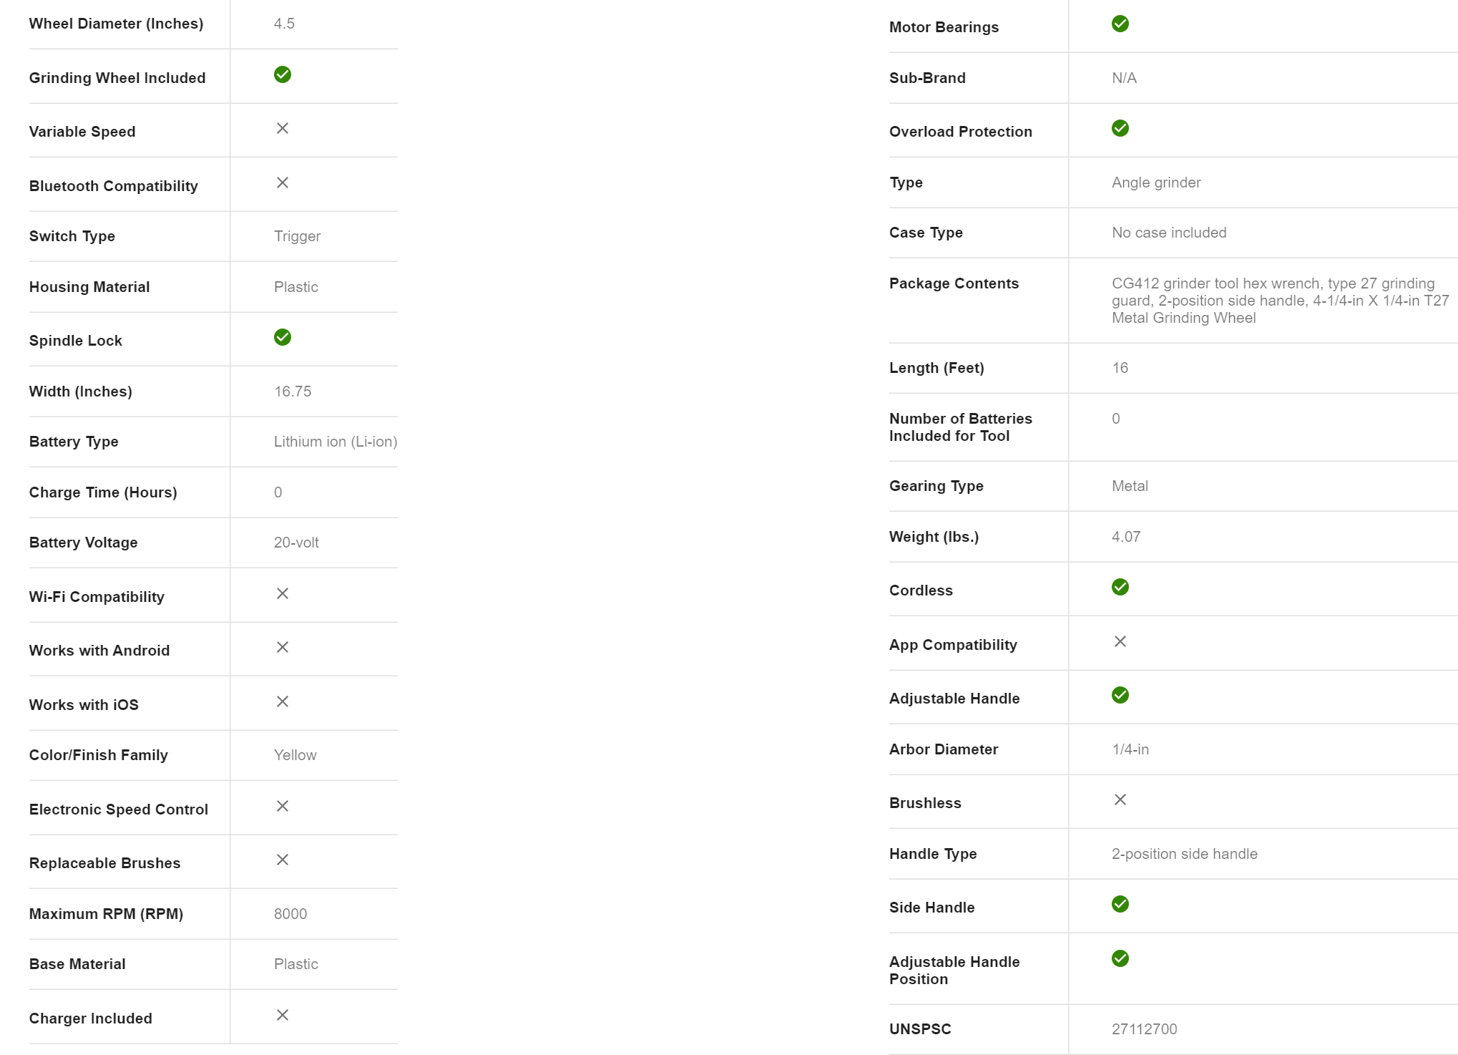Click the green checkmark for Grinding Wheel Included
Viewport: 1458px width, 1055px height.
pyautogui.click(x=283, y=74)
